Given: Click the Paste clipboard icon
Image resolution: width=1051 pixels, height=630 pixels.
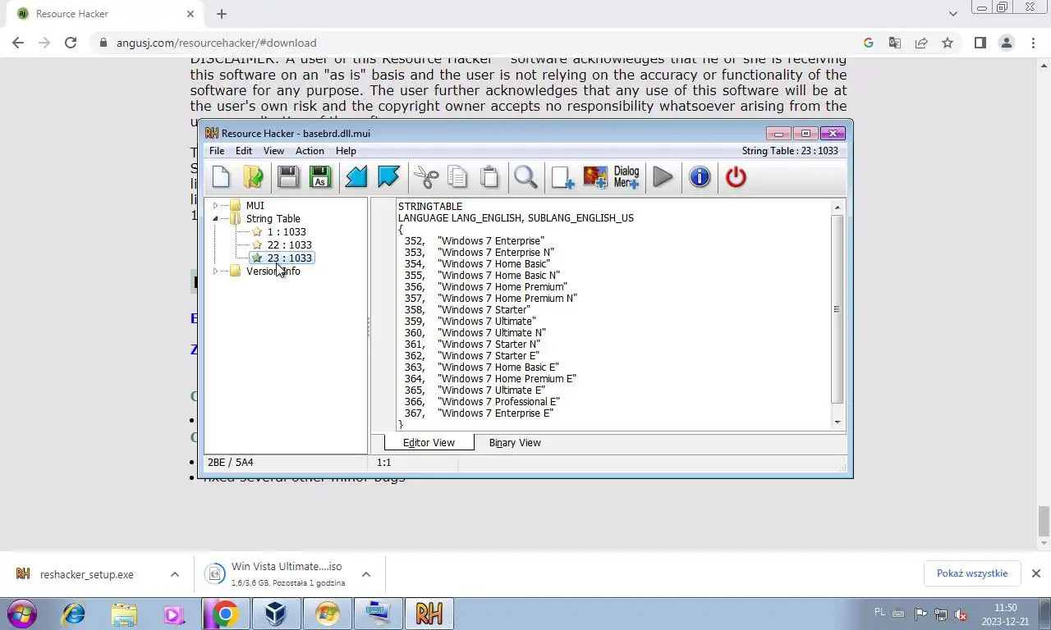Looking at the screenshot, I should (489, 177).
